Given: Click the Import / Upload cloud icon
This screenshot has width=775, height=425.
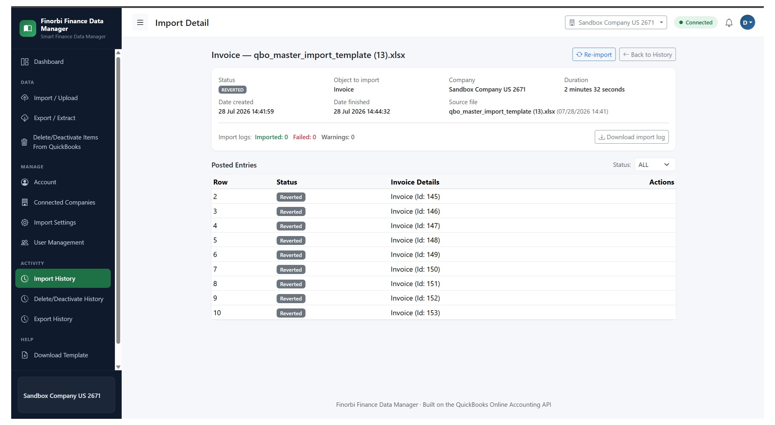Looking at the screenshot, I should coord(25,98).
